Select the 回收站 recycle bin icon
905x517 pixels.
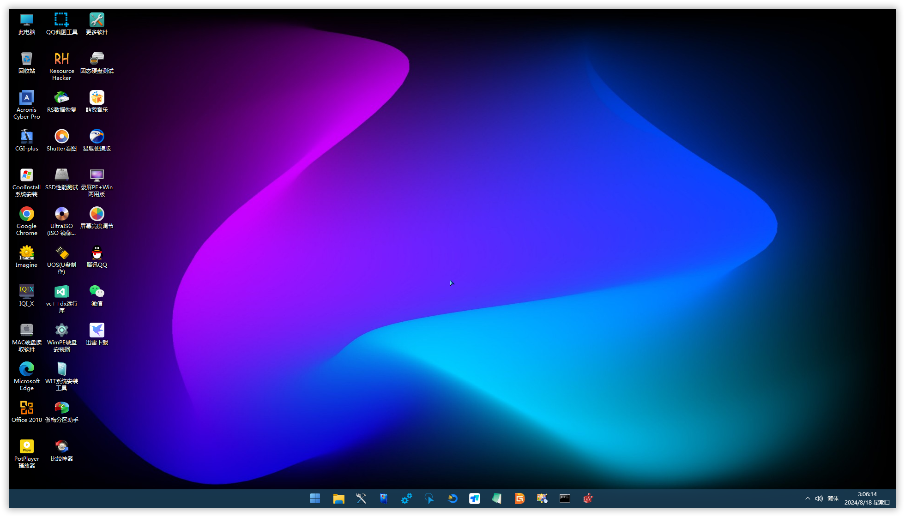27,63
